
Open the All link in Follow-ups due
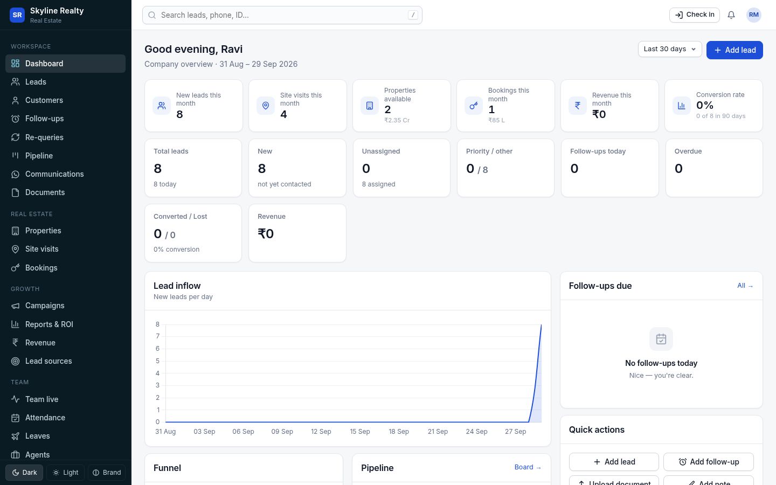pos(745,286)
